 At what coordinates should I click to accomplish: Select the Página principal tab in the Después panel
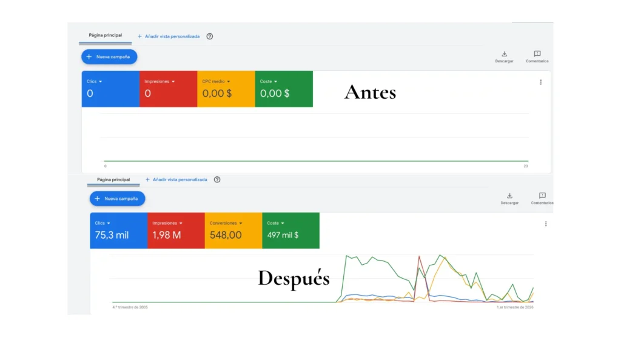click(x=114, y=179)
